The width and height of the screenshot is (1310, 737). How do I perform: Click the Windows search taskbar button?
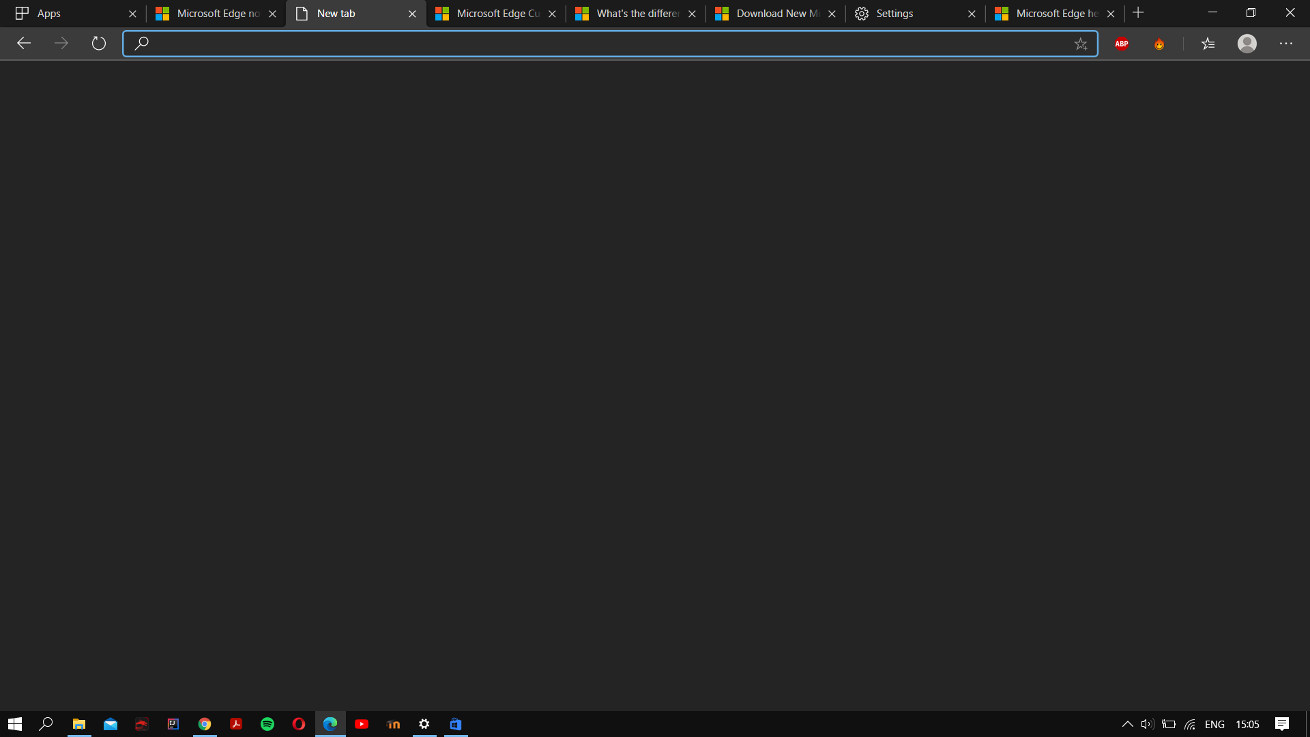pyautogui.click(x=46, y=723)
